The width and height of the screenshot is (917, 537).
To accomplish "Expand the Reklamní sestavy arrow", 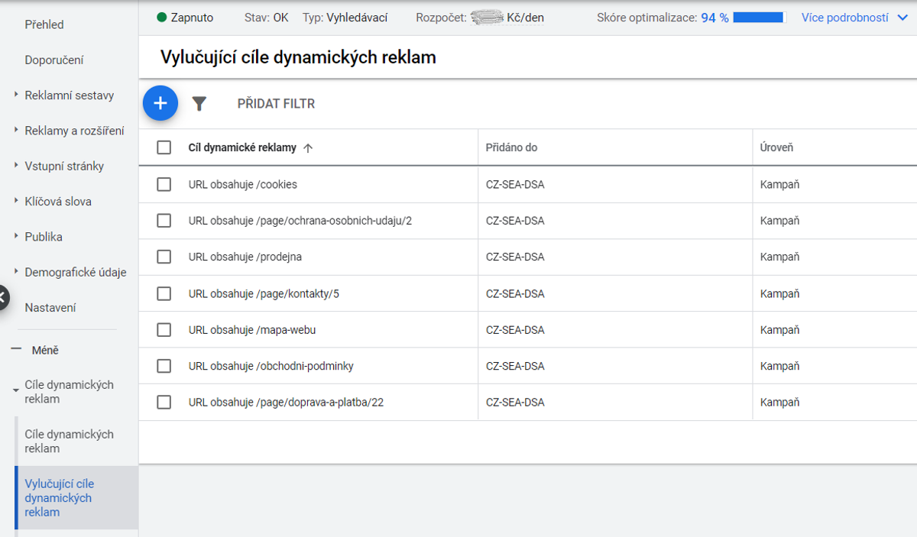I will click(x=16, y=95).
